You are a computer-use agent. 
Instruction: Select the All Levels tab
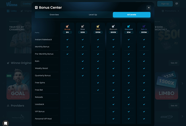[x=132, y=15]
